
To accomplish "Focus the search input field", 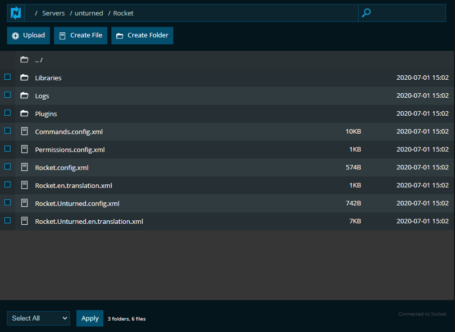I will point(407,13).
